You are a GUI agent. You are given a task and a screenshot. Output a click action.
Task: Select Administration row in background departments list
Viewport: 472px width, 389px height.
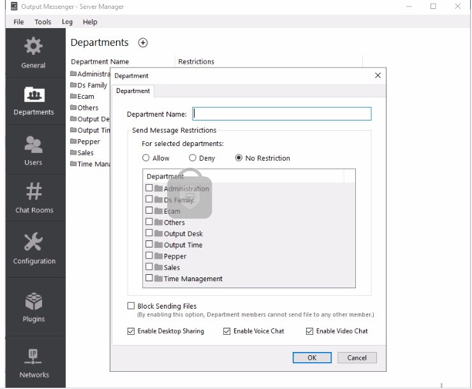[x=90, y=74]
